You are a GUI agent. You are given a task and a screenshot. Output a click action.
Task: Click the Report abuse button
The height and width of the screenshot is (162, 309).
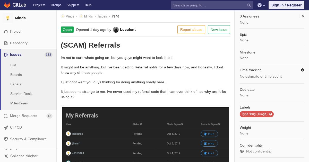coord(191,30)
